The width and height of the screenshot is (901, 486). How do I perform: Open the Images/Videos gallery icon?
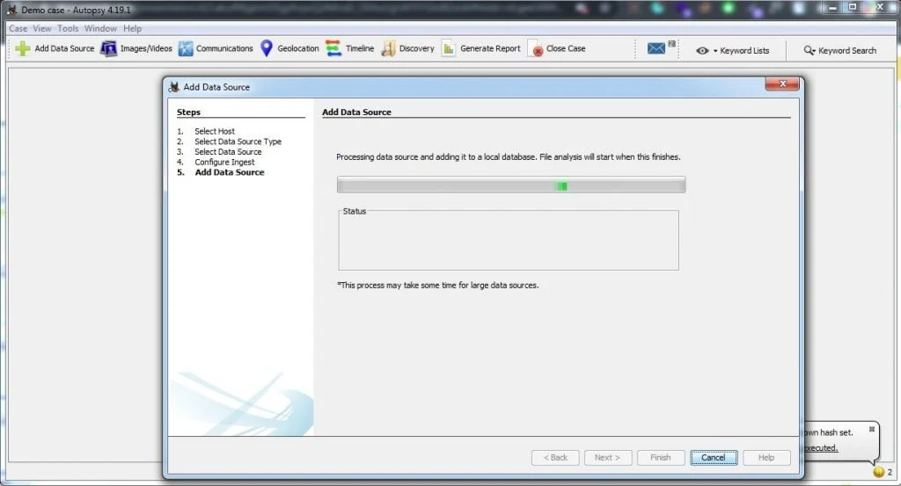108,48
